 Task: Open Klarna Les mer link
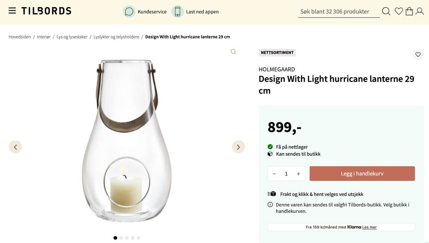[x=369, y=227]
